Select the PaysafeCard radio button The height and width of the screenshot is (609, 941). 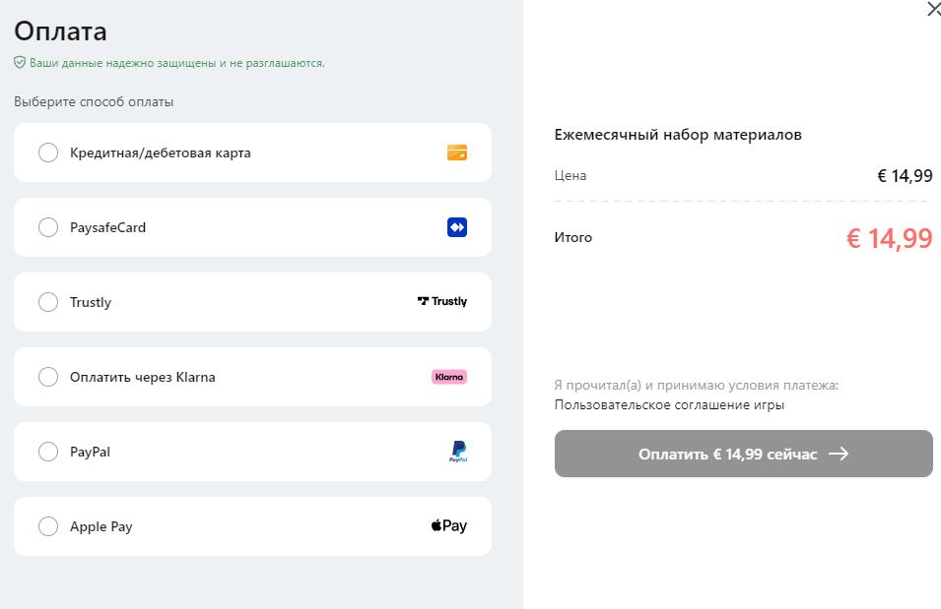(48, 227)
